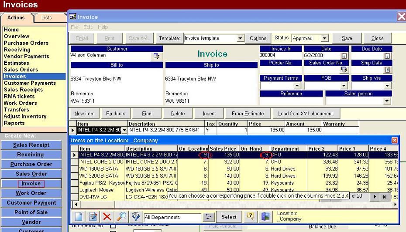
Task: Click the Products button
Action: tap(116, 114)
